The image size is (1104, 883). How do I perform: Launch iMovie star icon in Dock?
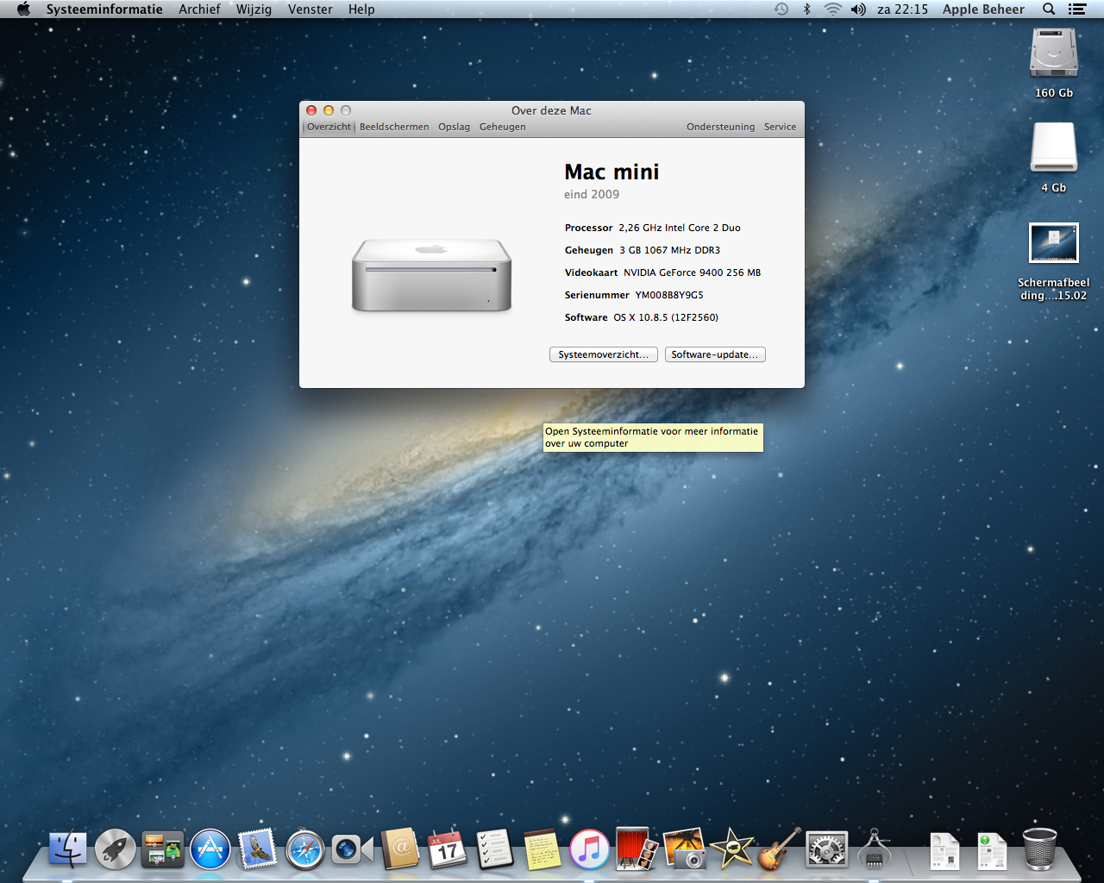click(x=732, y=849)
